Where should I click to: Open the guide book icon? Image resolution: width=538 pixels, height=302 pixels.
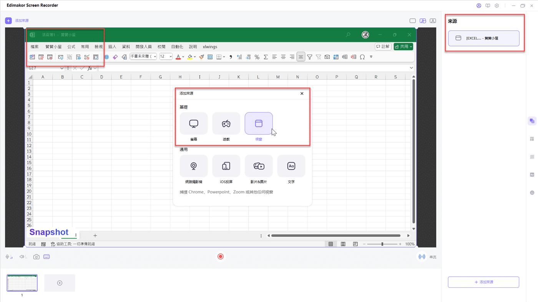coord(488,6)
